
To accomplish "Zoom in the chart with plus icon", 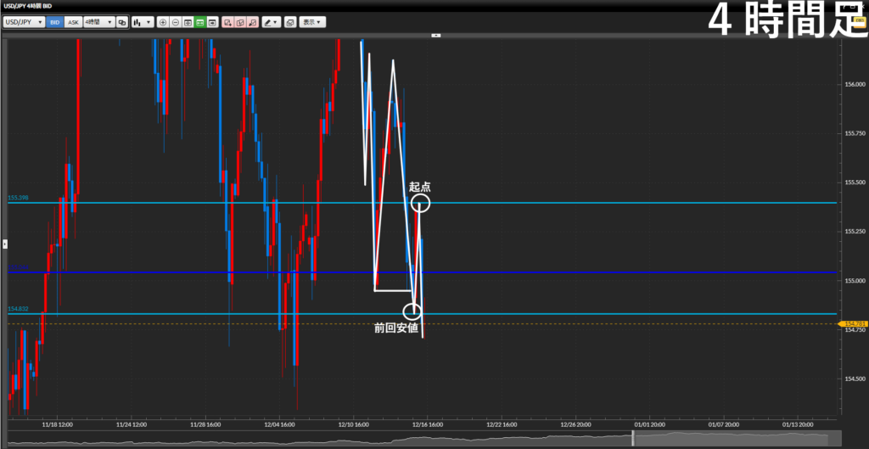I will [x=163, y=21].
